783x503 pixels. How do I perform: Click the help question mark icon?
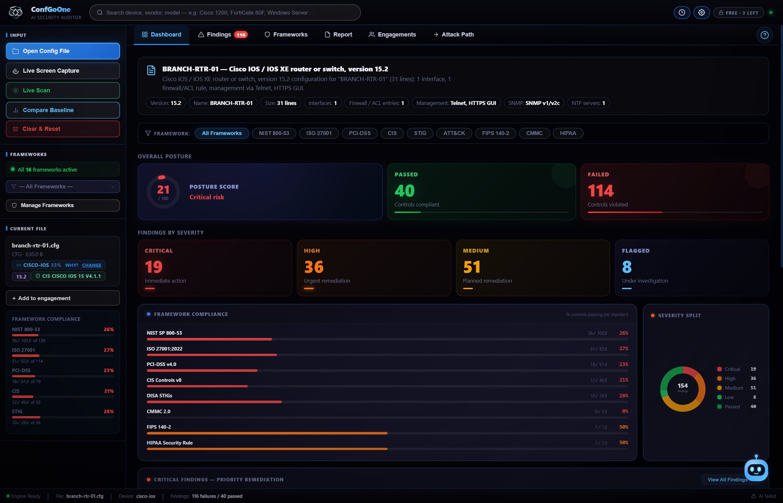pyautogui.click(x=764, y=35)
